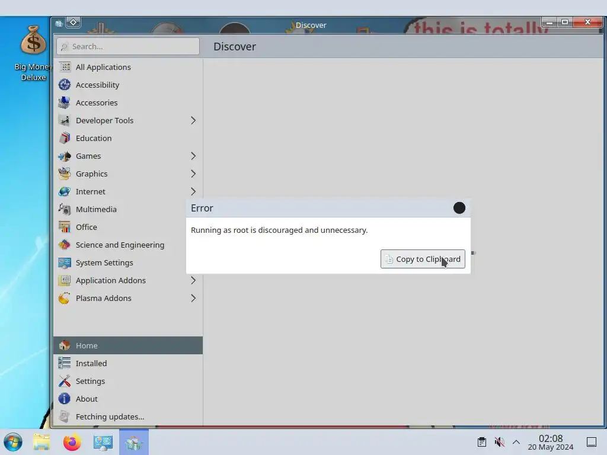Select the Accessories label
The image size is (607, 455).
coord(97,102)
